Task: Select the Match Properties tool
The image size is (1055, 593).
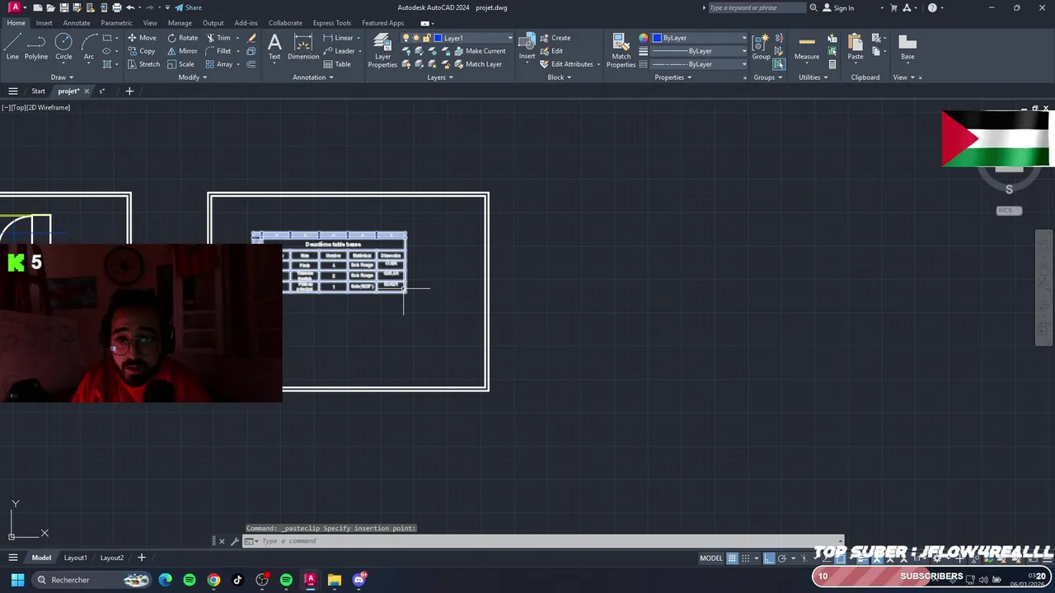Action: coord(621,50)
